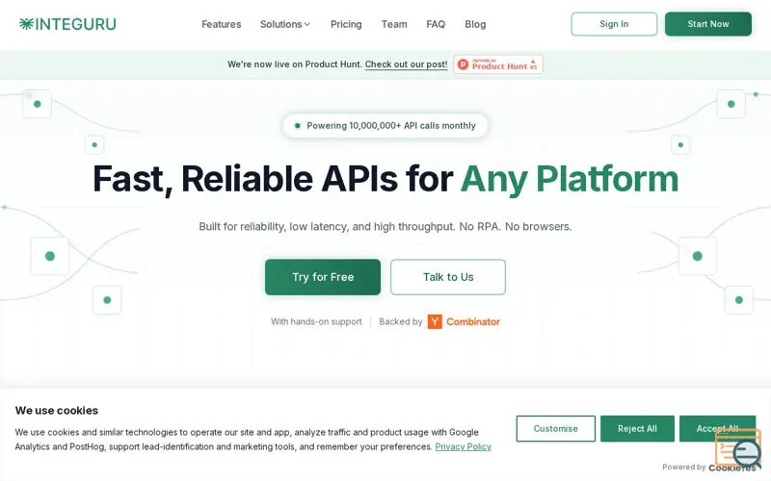This screenshot has width=771, height=481.
Task: Click the Start Now button
Action: 708,24
